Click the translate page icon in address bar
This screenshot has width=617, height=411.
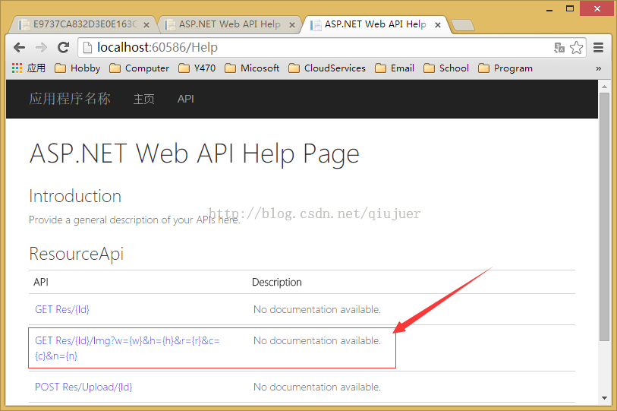(559, 48)
